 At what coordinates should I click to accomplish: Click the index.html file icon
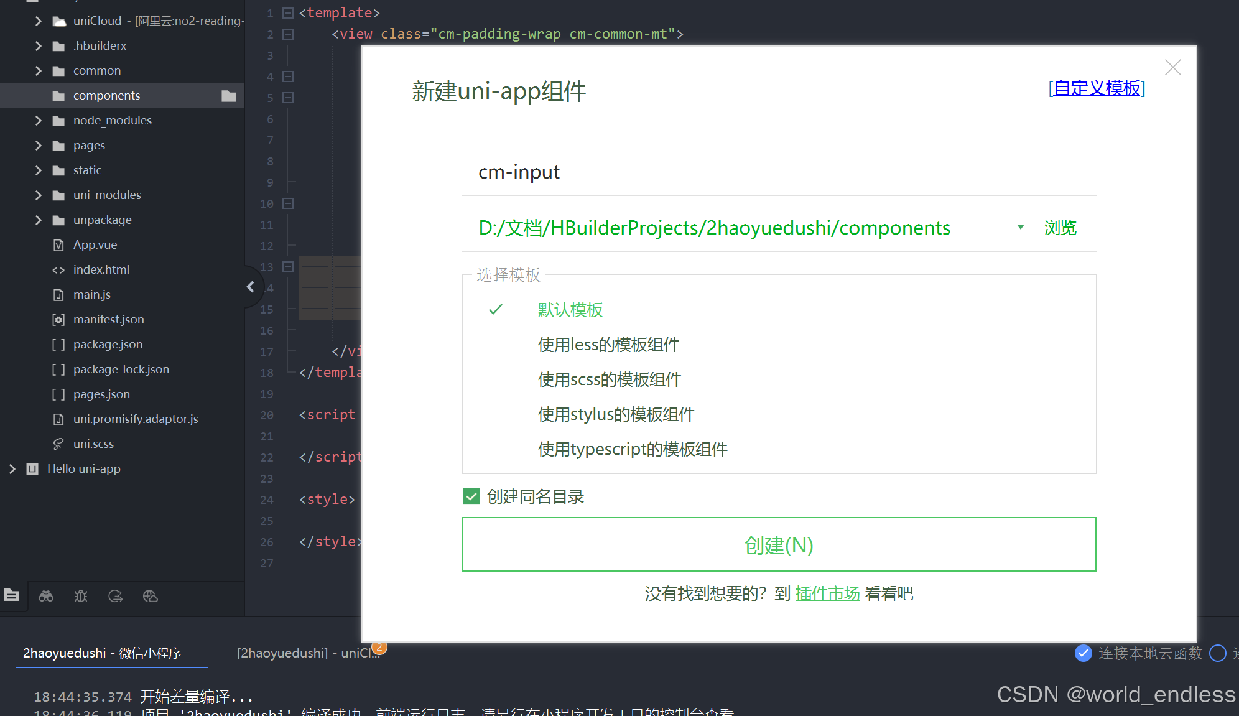[x=58, y=269]
